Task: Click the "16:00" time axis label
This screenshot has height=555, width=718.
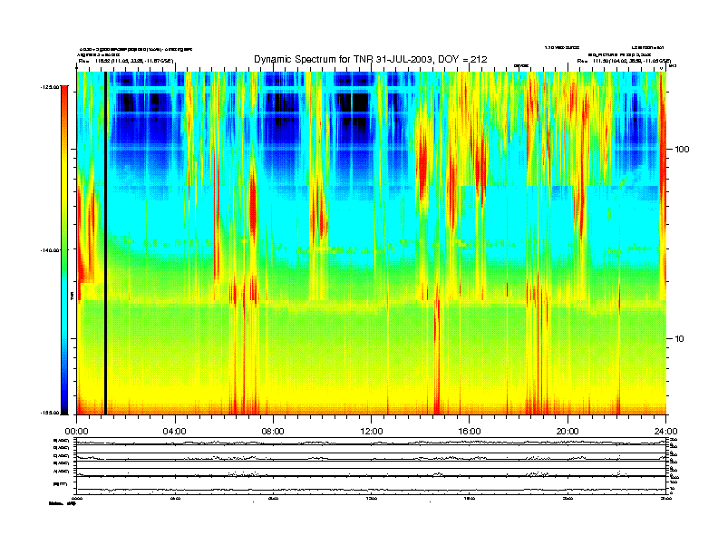Action: pyautogui.click(x=470, y=432)
